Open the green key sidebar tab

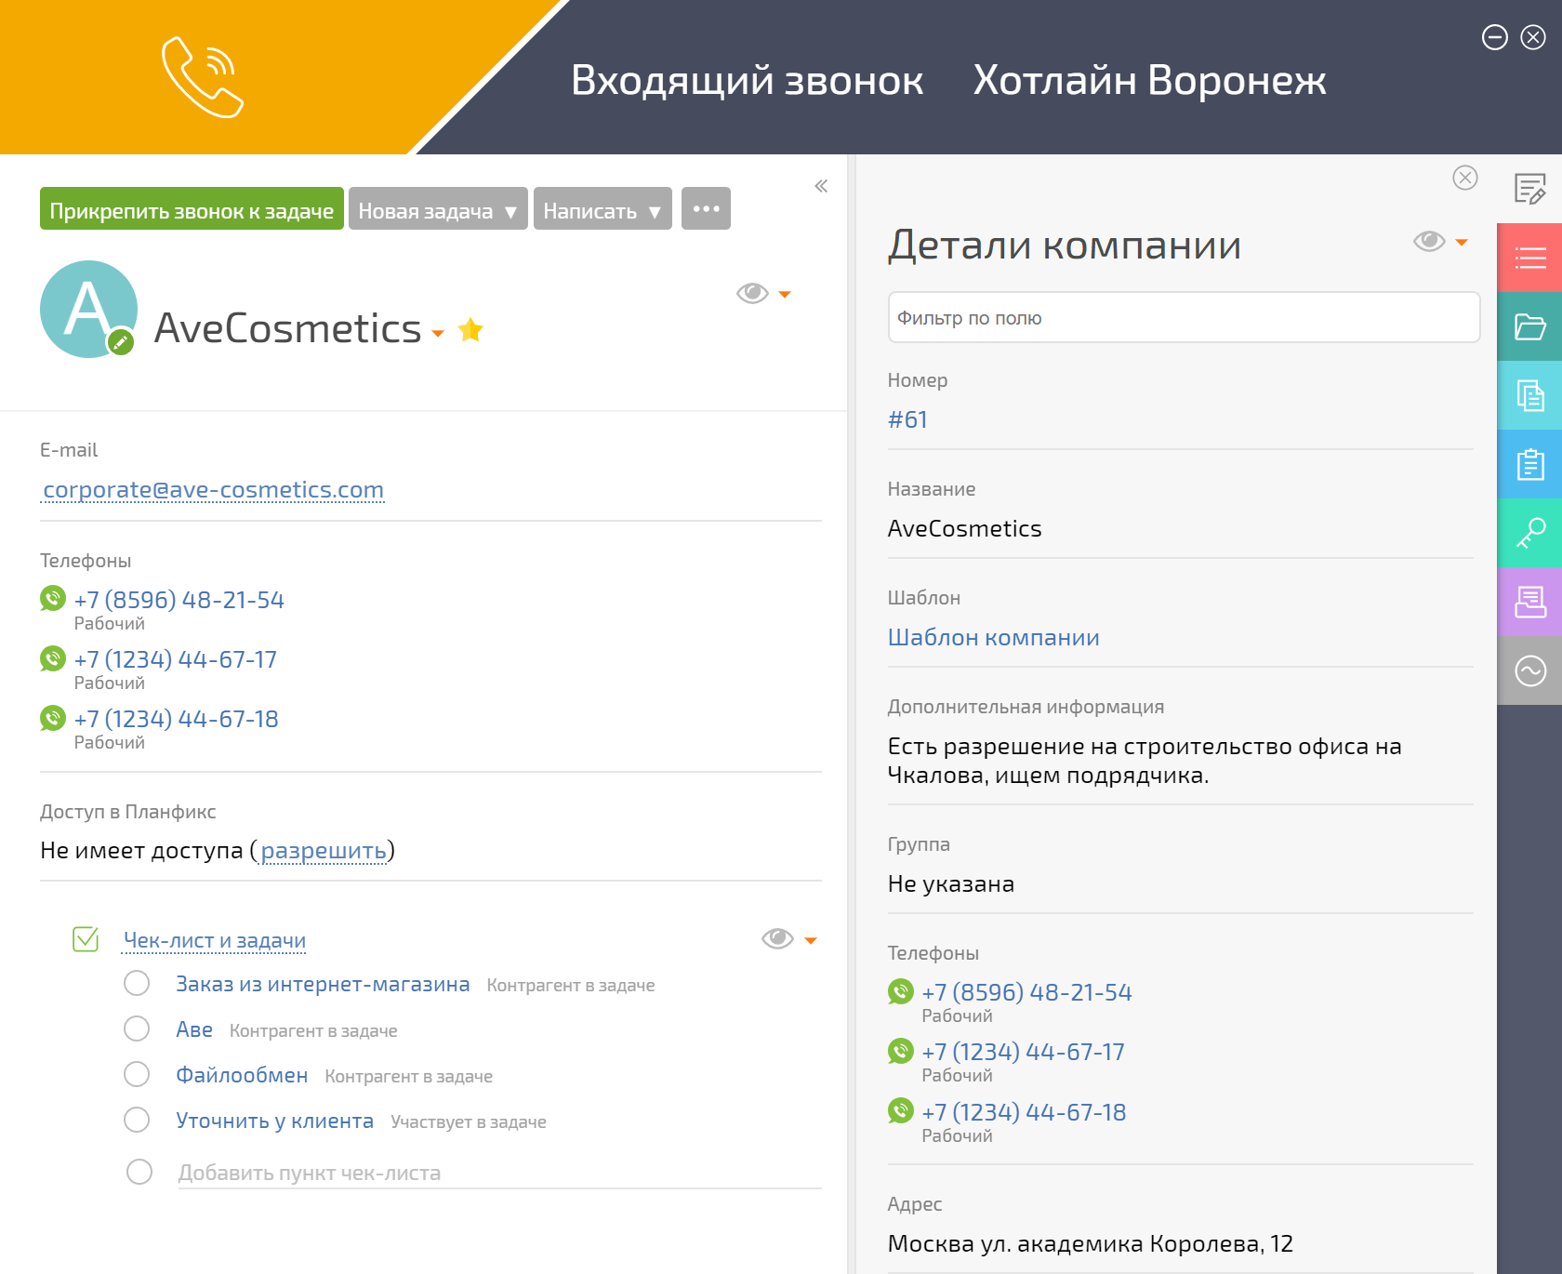point(1529,533)
